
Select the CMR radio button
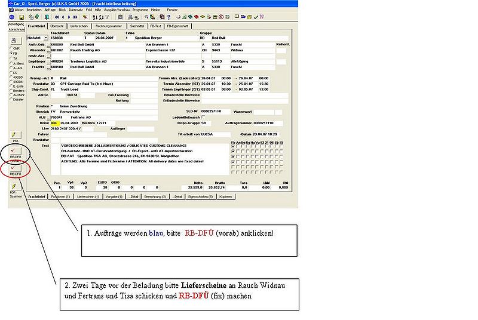(11, 48)
